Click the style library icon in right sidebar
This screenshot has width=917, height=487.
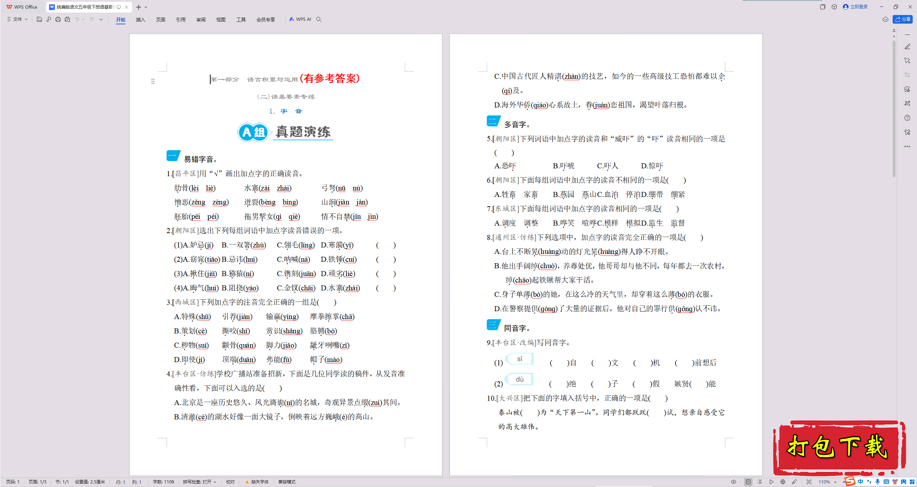pyautogui.click(x=907, y=89)
